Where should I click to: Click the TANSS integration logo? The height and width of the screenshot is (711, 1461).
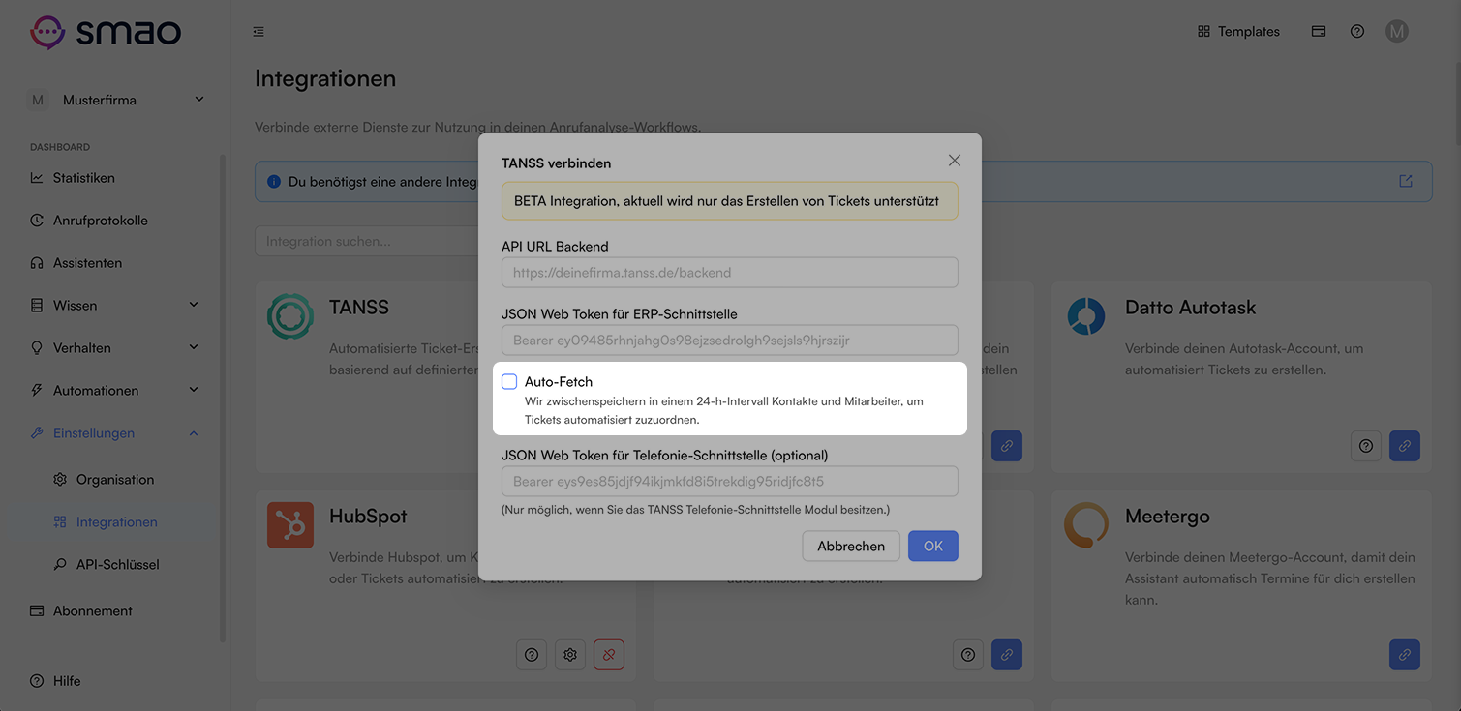tap(290, 316)
